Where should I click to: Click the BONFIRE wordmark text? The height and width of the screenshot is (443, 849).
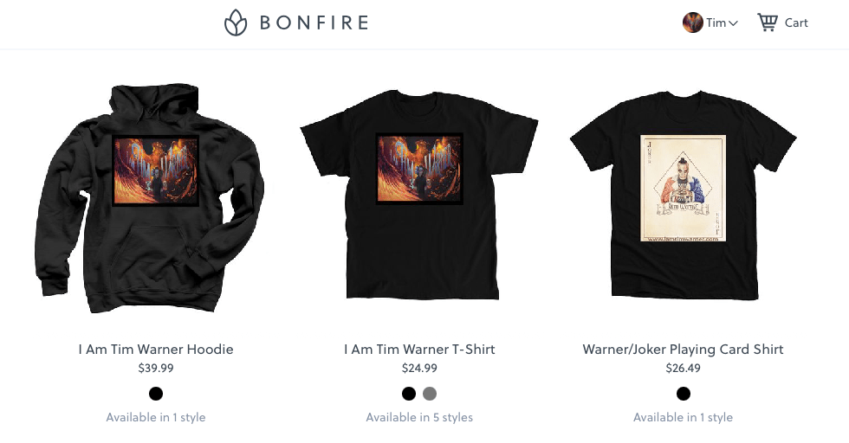click(314, 22)
